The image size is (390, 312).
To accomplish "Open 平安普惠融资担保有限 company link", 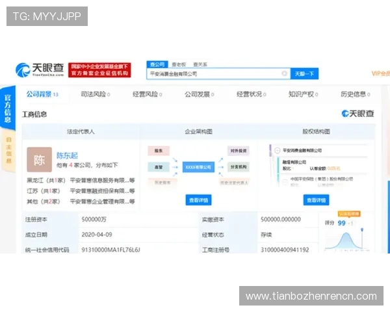I will [102, 191].
